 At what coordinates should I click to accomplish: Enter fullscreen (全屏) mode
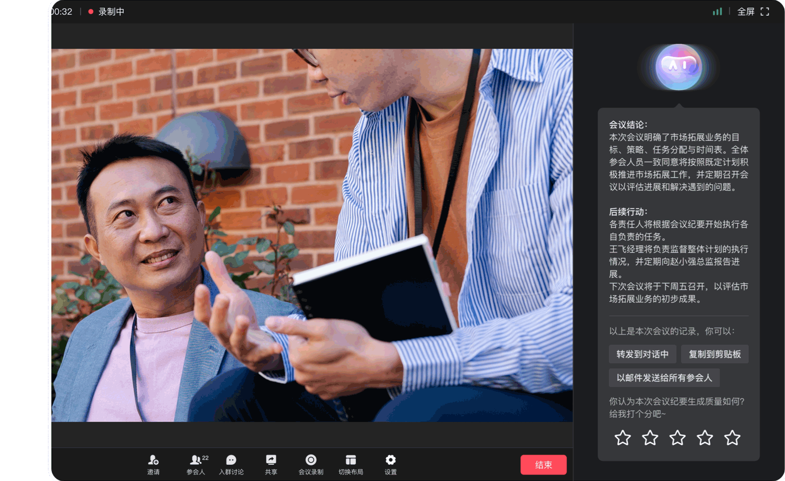pyautogui.click(x=753, y=12)
